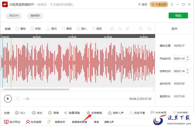Click the scrollbar right arrow
This screenshot has height=126, width=194.
click(153, 89)
